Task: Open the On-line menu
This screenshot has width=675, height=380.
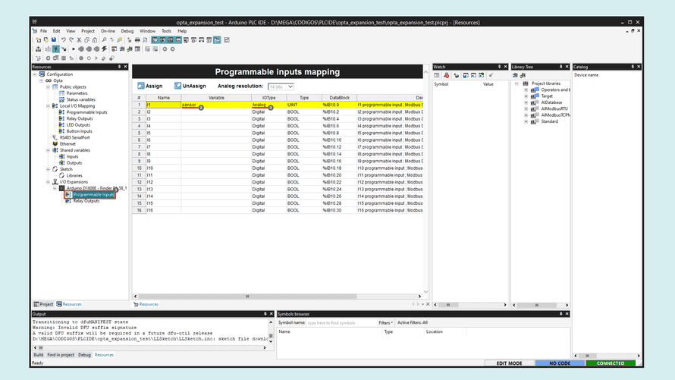Action: 108,31
